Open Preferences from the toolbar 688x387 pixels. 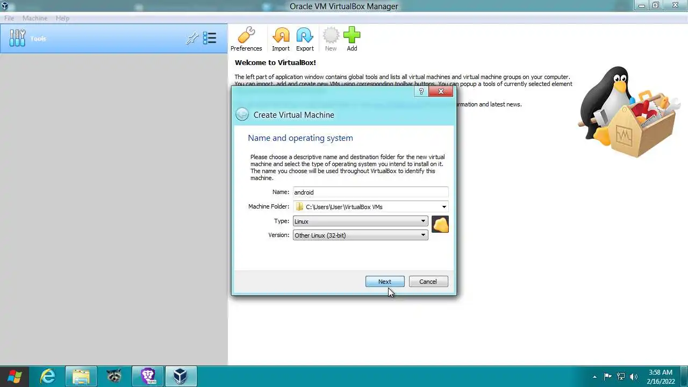[246, 39]
